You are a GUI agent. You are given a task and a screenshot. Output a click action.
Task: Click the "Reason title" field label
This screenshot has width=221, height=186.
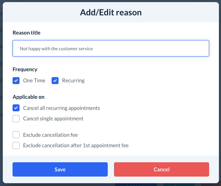pos(26,33)
